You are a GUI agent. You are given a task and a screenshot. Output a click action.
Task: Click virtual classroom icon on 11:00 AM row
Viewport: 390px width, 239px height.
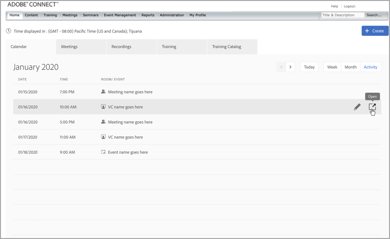[x=103, y=137]
